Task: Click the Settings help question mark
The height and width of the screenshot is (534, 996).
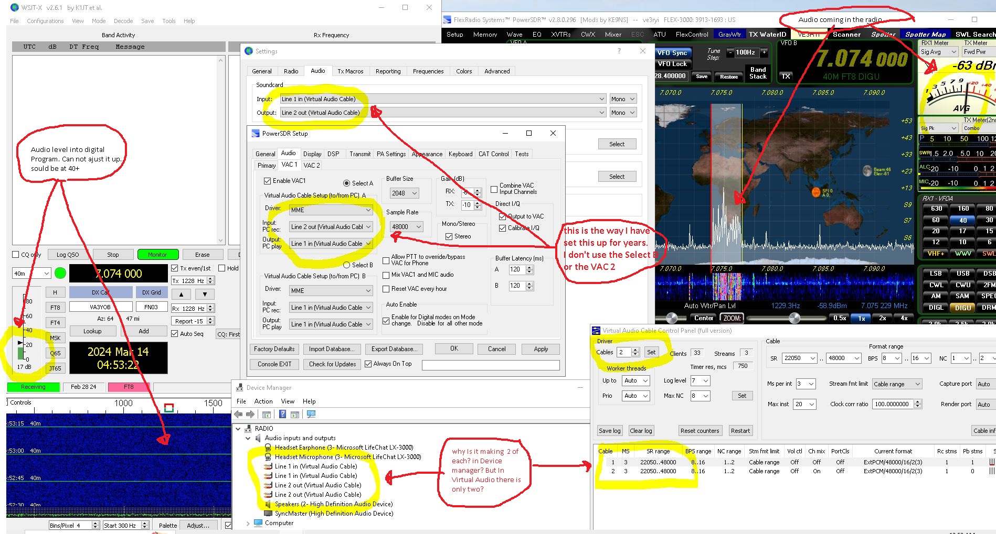Action: tap(619, 51)
